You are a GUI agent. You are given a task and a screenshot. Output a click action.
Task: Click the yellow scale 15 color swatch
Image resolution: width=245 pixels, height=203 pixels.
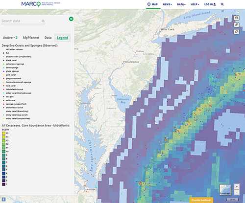[x=3, y=134]
